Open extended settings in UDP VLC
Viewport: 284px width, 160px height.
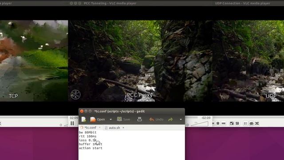point(237,124)
